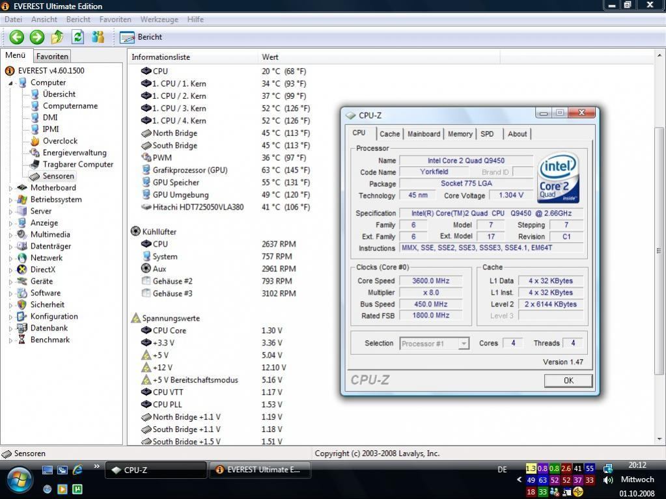Refresh the sensor readings with the refresh icon
Viewport: 666px width, 499px height.
point(77,37)
